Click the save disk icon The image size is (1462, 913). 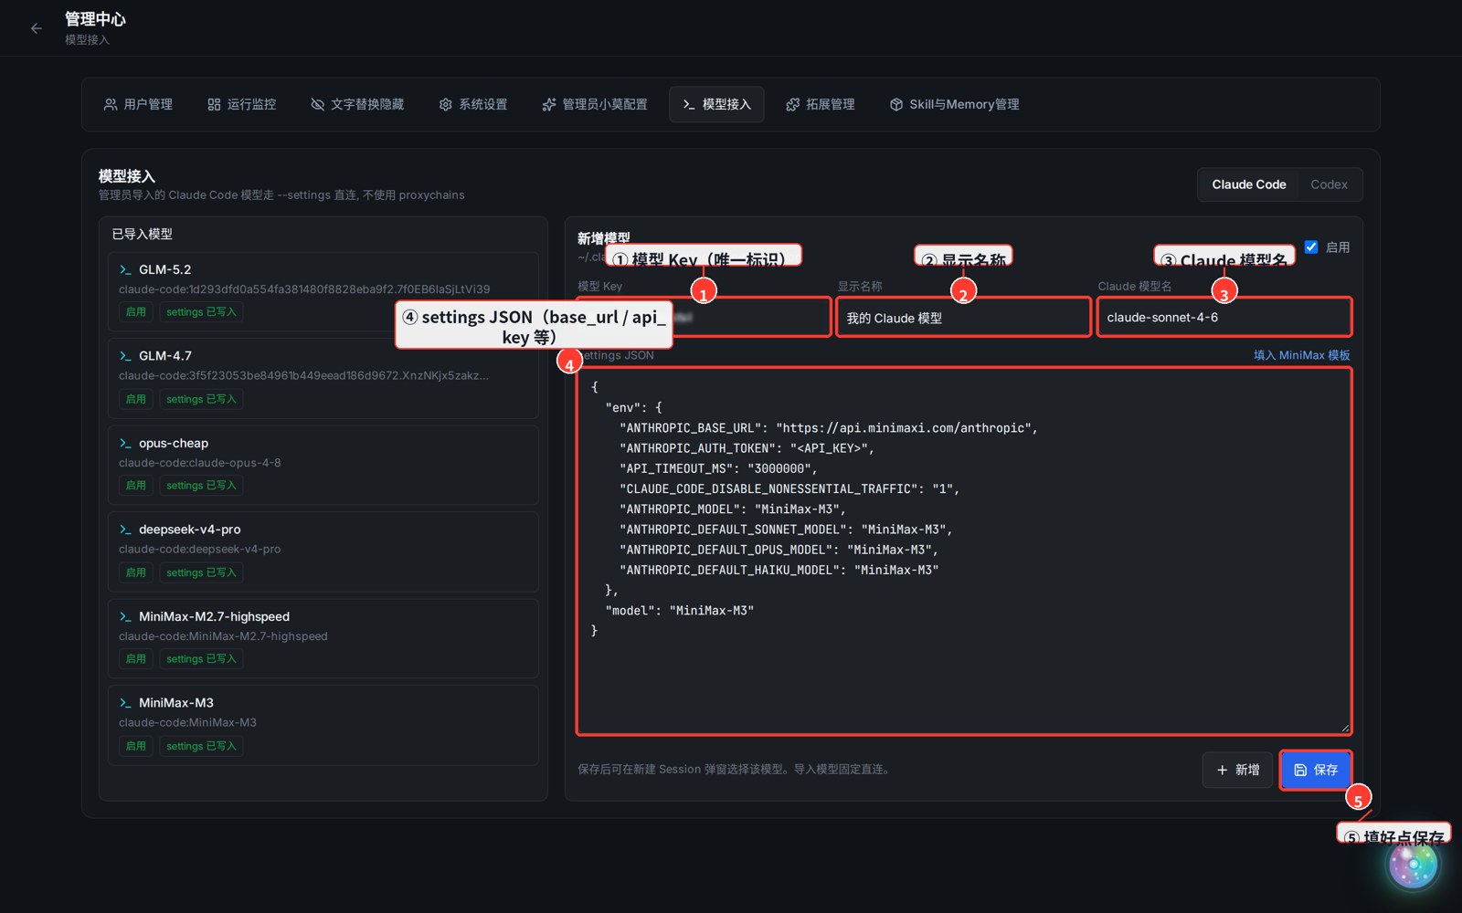pyautogui.click(x=1300, y=770)
